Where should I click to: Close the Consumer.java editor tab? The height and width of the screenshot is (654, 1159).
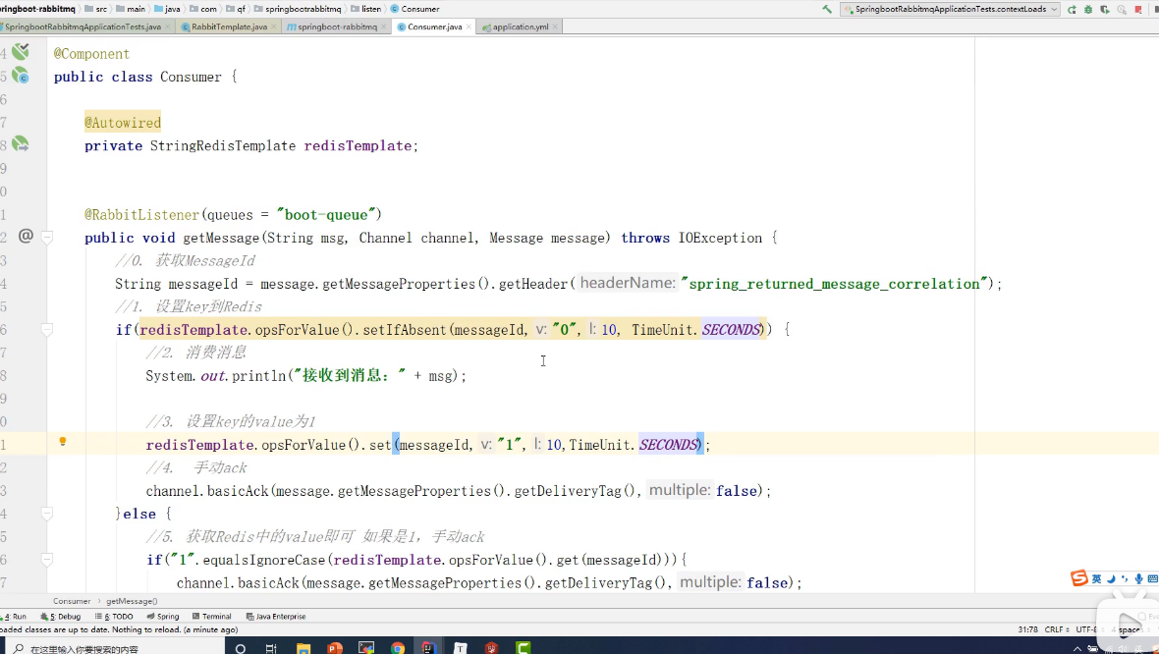coord(469,27)
